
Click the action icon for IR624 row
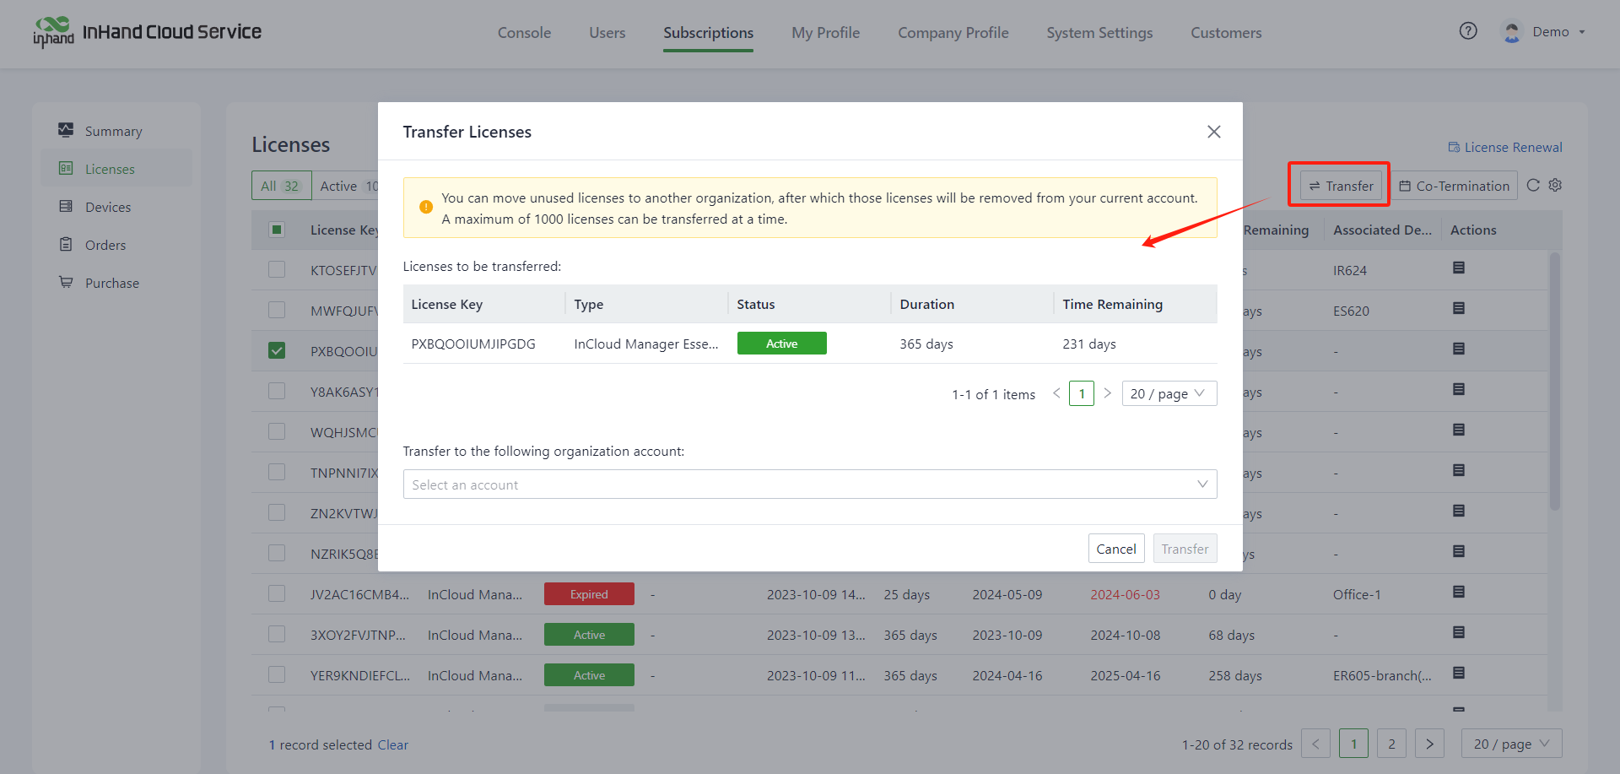click(1458, 268)
